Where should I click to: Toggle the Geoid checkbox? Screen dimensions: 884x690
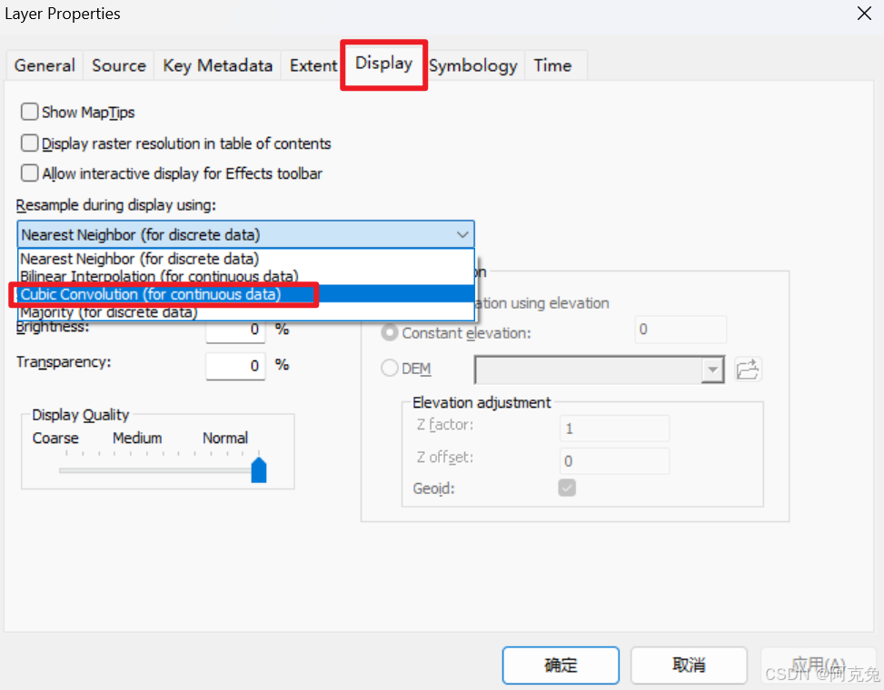point(567,488)
